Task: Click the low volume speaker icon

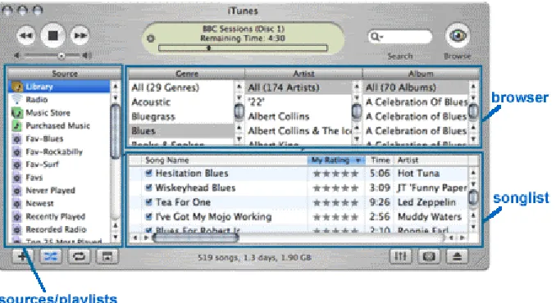Action: pyautogui.click(x=16, y=55)
